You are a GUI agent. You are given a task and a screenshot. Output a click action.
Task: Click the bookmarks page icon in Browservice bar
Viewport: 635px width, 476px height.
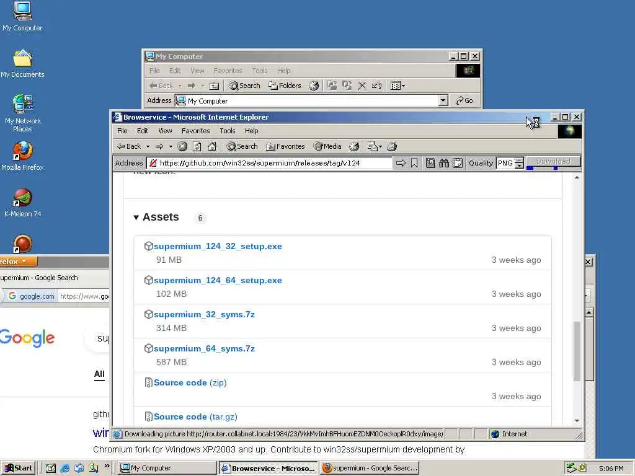click(430, 163)
